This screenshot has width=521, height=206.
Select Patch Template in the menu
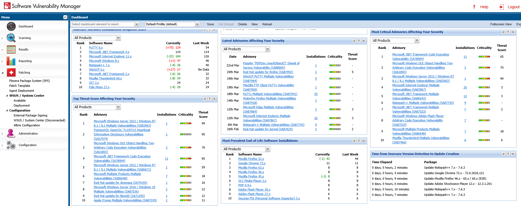(x=20, y=86)
